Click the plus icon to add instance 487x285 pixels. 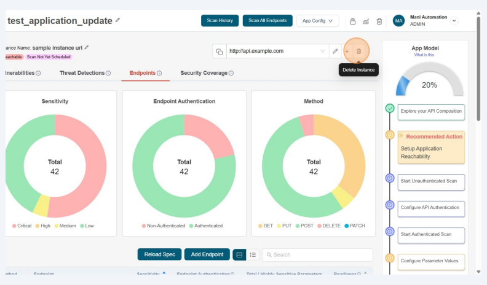[347, 51]
